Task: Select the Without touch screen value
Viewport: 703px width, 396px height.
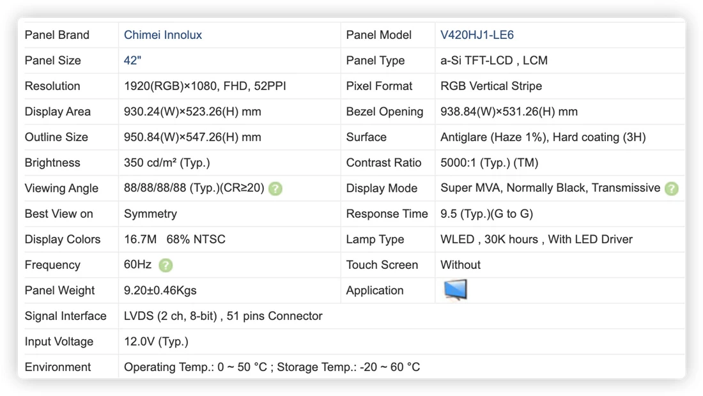Action: pos(460,265)
